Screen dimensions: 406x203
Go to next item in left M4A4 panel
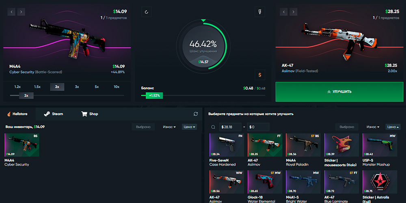pos(21,12)
